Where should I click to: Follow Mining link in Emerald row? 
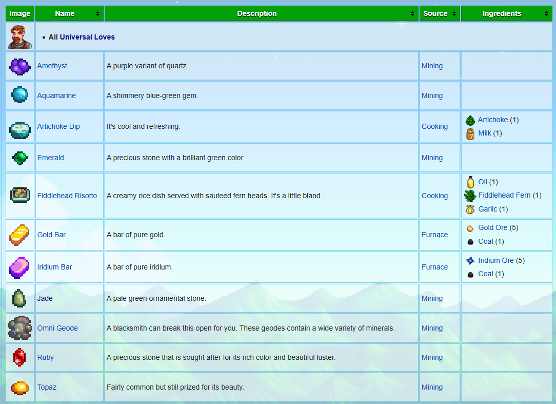coord(432,158)
